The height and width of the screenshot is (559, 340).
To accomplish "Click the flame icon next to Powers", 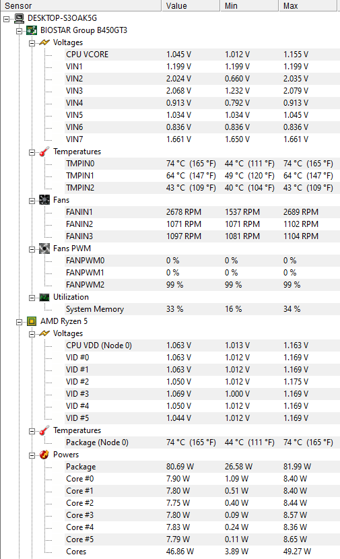I will click(x=44, y=455).
